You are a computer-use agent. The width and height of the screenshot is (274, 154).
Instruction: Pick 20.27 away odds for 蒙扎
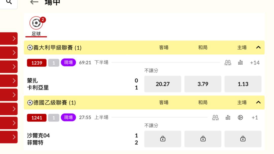coord(163,84)
